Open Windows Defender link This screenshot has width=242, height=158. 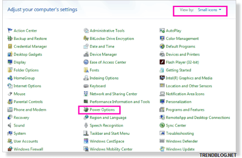point(182,141)
